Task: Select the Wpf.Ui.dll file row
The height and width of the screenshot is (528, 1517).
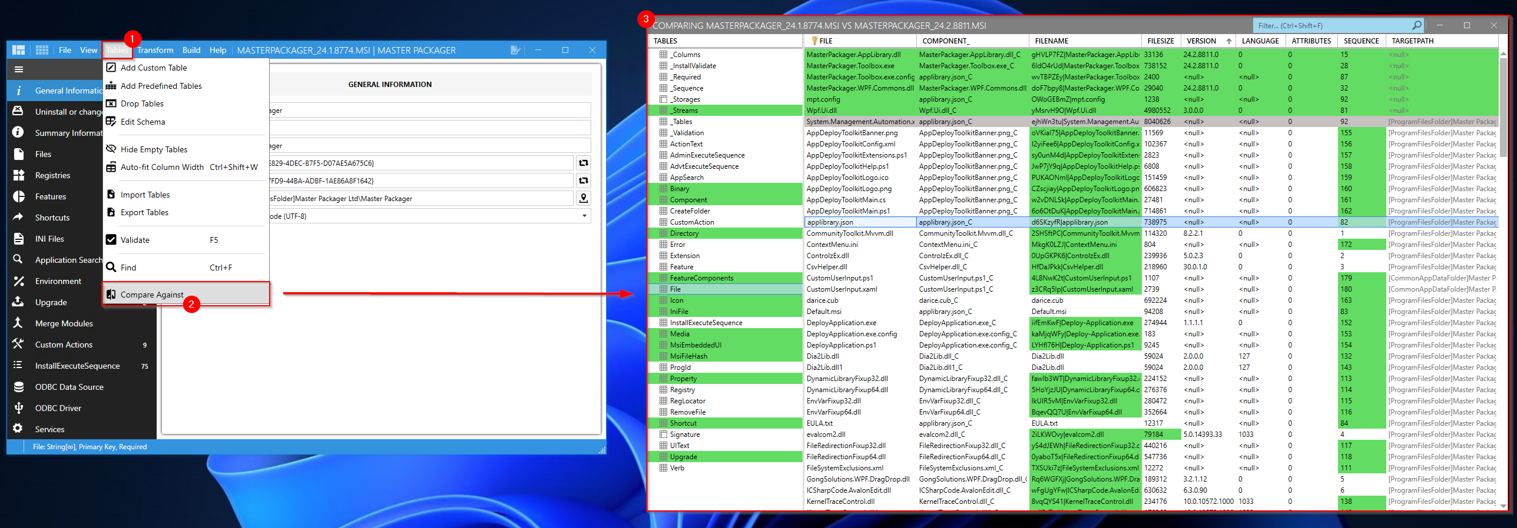Action: [1151, 111]
